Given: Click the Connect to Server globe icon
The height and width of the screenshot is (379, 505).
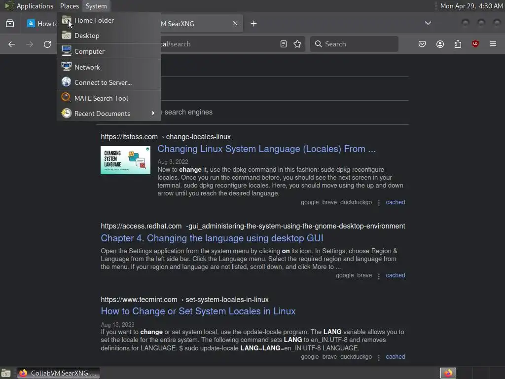Looking at the screenshot, I should click(67, 82).
